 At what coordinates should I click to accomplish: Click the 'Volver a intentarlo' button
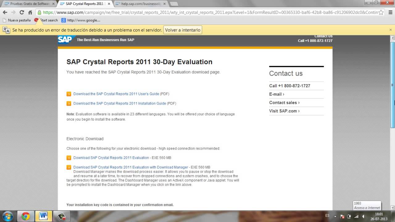click(x=183, y=30)
